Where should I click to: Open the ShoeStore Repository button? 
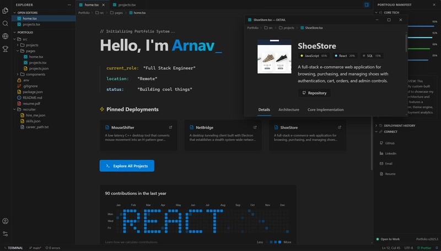point(315,93)
